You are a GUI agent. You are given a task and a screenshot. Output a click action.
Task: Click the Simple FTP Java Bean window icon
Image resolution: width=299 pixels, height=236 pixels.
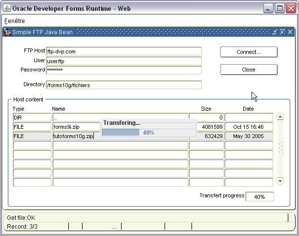pos(7,32)
